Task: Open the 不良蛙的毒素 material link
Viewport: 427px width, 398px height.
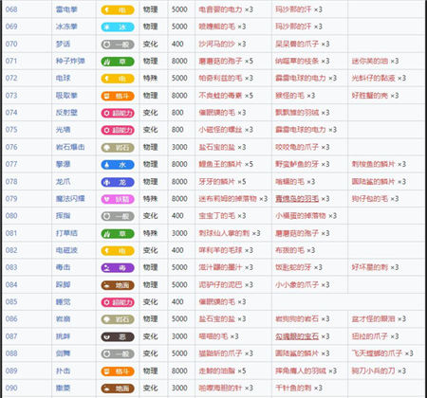Action: (x=220, y=96)
